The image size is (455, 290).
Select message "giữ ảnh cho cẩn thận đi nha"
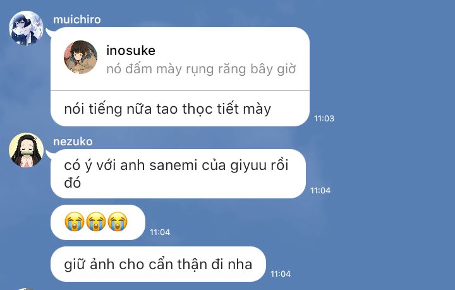pyautogui.click(x=158, y=265)
